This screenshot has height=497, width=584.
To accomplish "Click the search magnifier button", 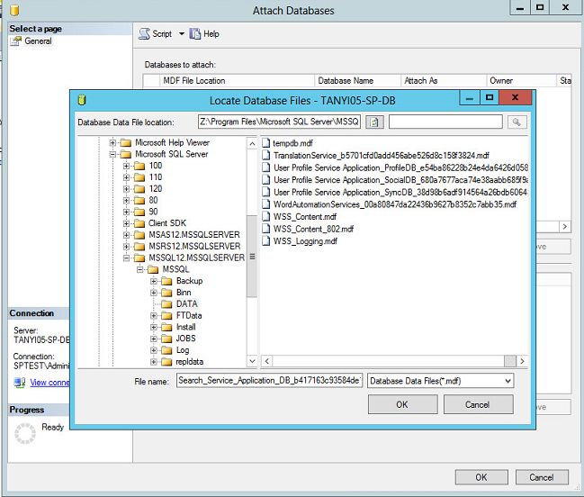I will [517, 122].
